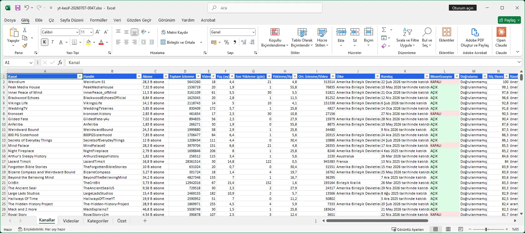Click the Save floppy disk icon
525x233 pixels.
click(18, 8)
